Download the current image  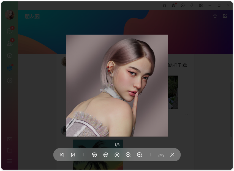click(x=161, y=155)
